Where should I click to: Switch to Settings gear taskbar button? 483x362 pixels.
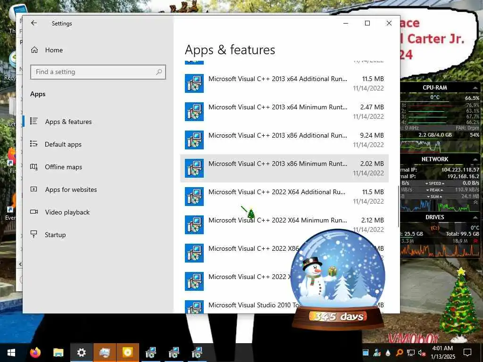point(81,353)
